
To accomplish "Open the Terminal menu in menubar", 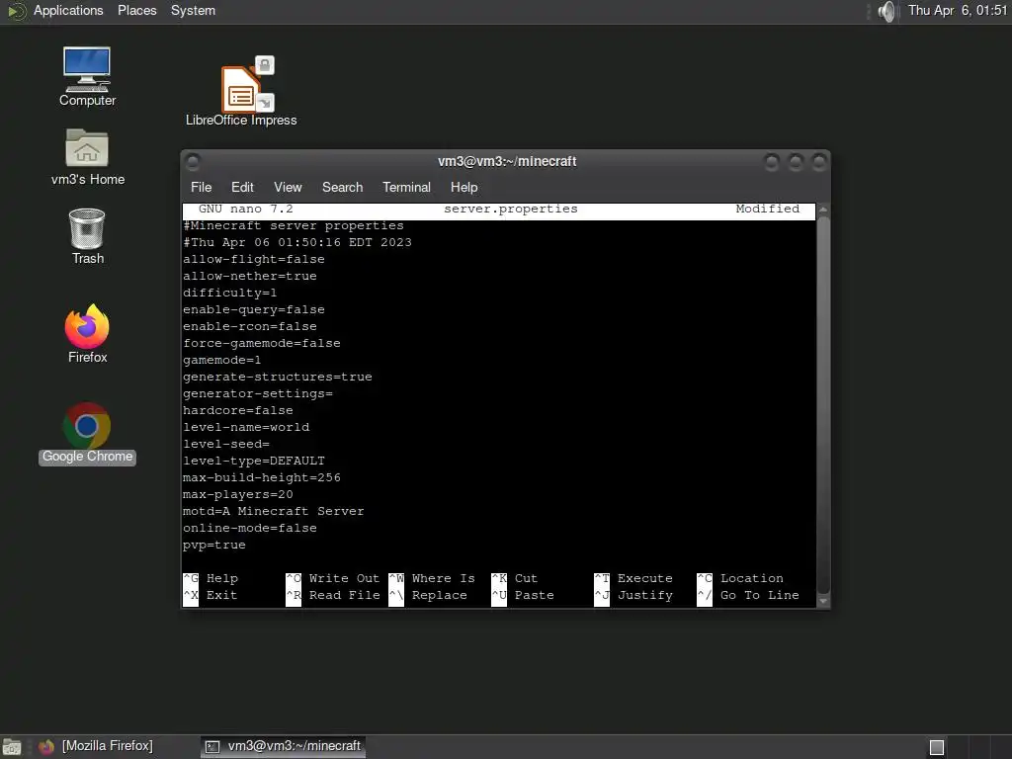I will coord(406,187).
